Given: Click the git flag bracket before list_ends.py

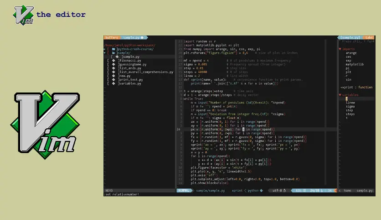Looking at the screenshot, I should (x=108, y=68).
